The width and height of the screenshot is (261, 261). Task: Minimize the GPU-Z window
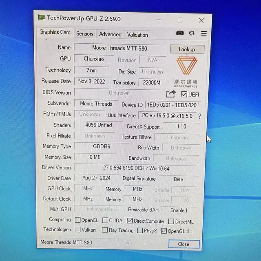coord(159,20)
